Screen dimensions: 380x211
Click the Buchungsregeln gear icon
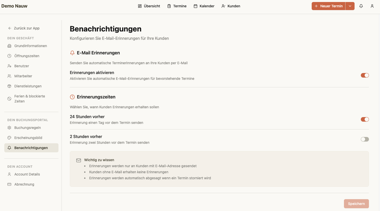point(9,128)
